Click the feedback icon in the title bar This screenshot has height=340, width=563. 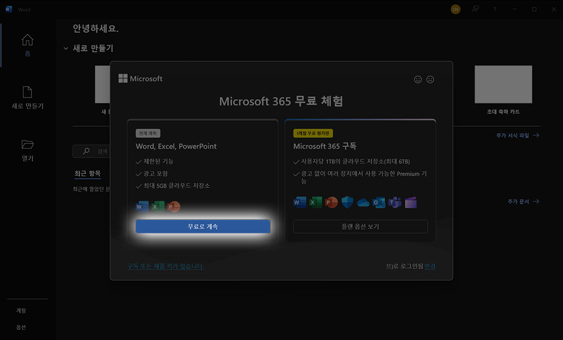pos(475,10)
